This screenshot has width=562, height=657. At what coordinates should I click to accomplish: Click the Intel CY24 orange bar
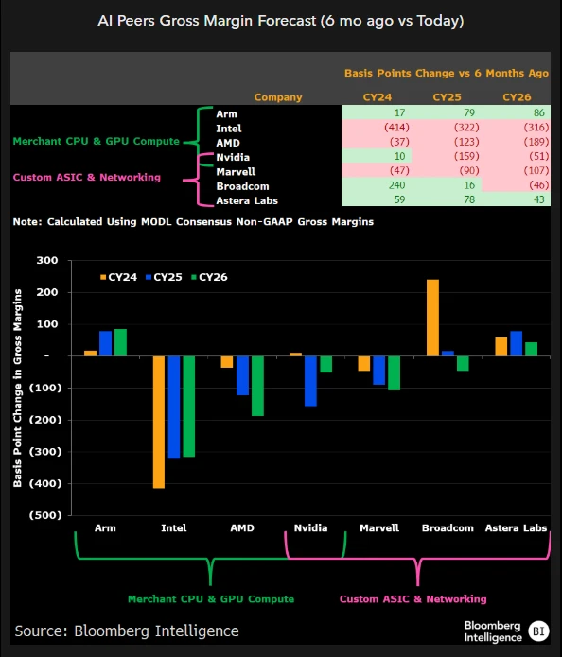(159, 422)
